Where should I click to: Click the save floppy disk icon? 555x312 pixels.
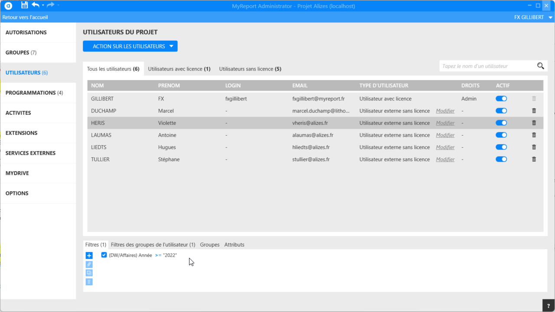click(24, 5)
